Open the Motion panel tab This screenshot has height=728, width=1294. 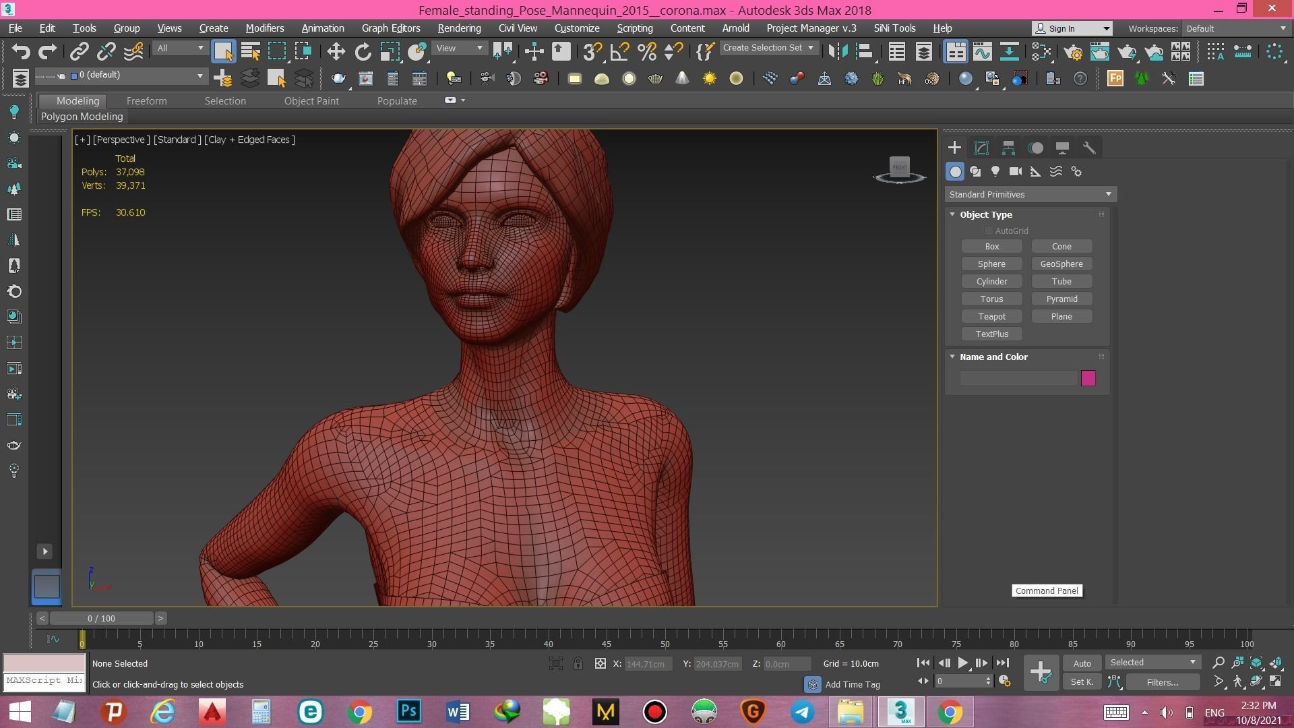pos(1036,148)
